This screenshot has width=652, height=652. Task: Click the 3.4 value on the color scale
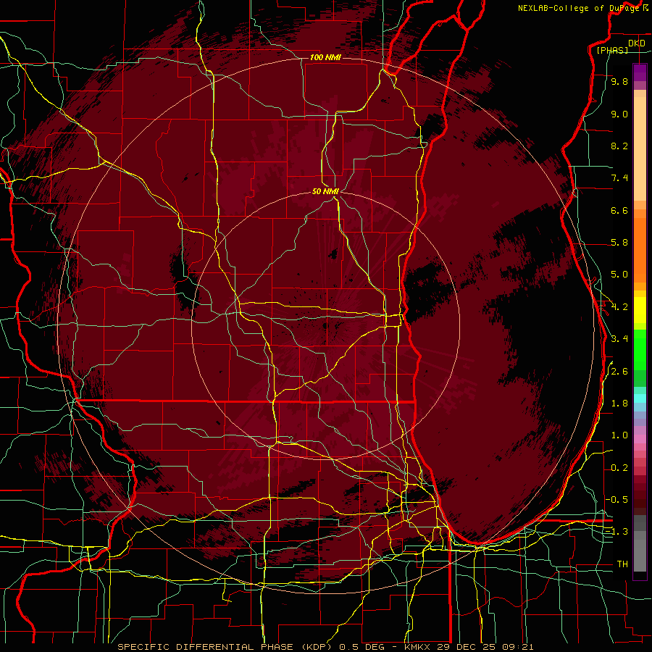coord(619,339)
